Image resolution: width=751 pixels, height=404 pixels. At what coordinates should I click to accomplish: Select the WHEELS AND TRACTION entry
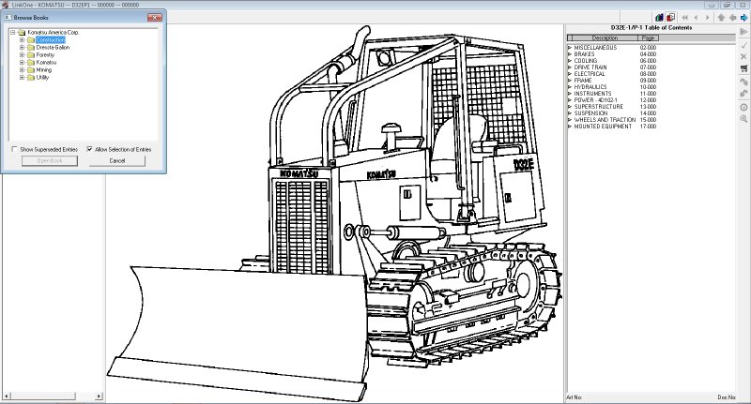[x=605, y=120]
